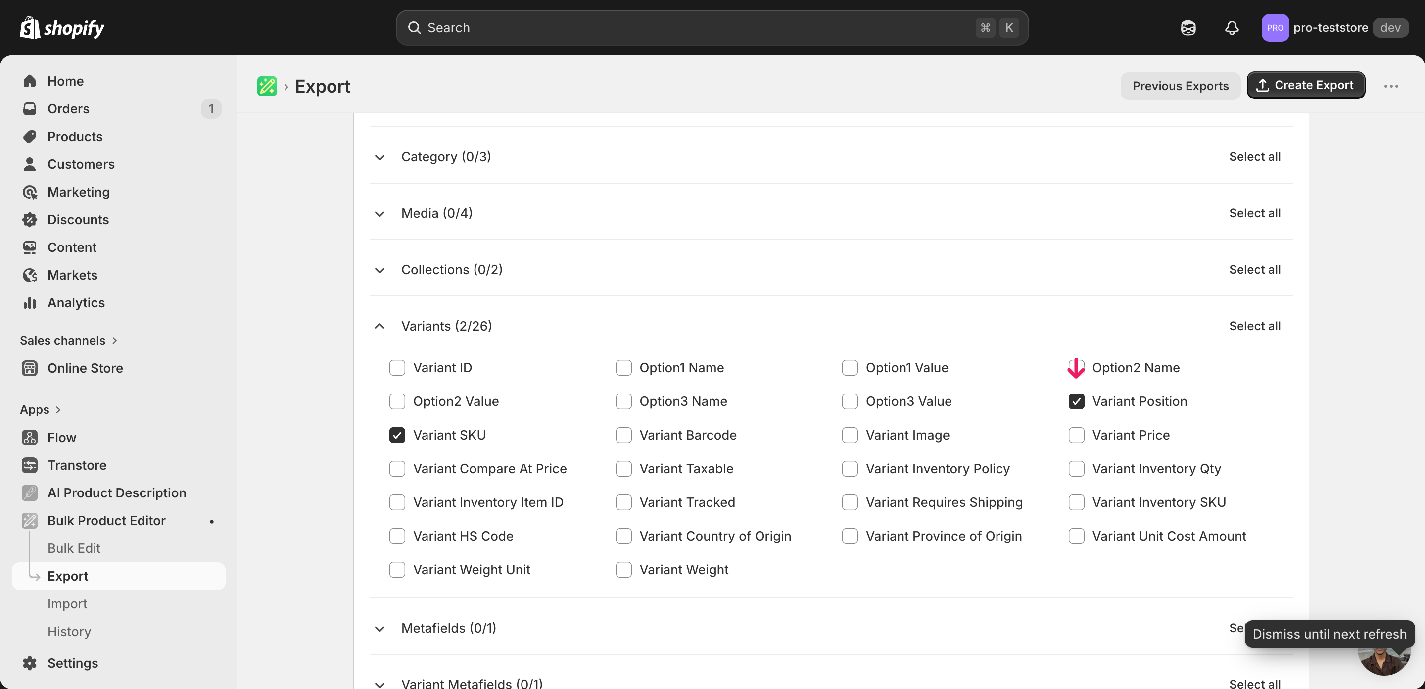Open Export in sidebar
1425x689 pixels.
click(118, 576)
